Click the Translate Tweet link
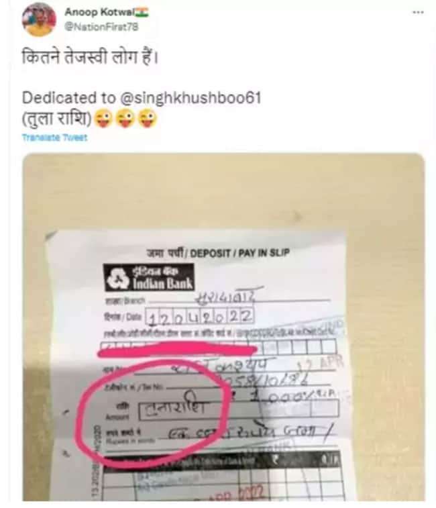Viewport: 436px width, 508px height. [54, 138]
